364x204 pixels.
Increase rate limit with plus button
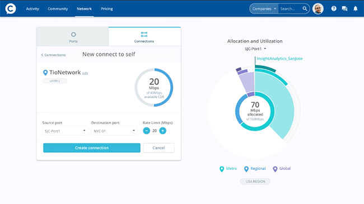[163, 131]
